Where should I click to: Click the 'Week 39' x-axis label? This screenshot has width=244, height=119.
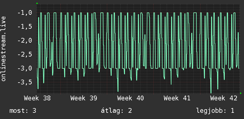(84, 98)
